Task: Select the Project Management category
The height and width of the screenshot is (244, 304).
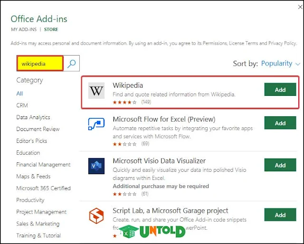Action: point(41,212)
